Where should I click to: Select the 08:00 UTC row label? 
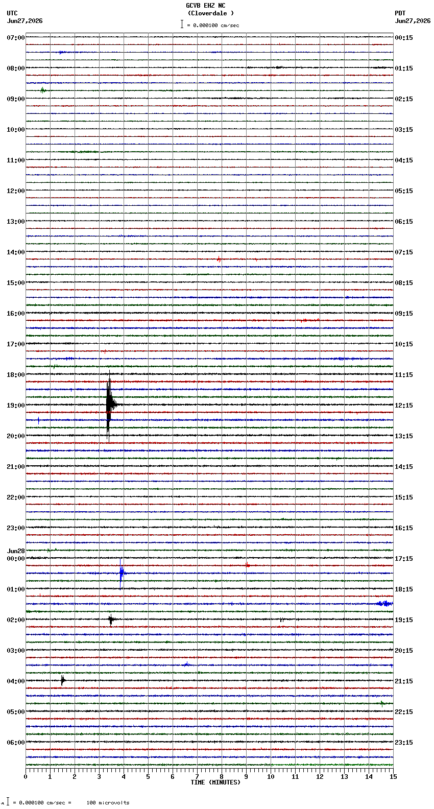(x=16, y=68)
